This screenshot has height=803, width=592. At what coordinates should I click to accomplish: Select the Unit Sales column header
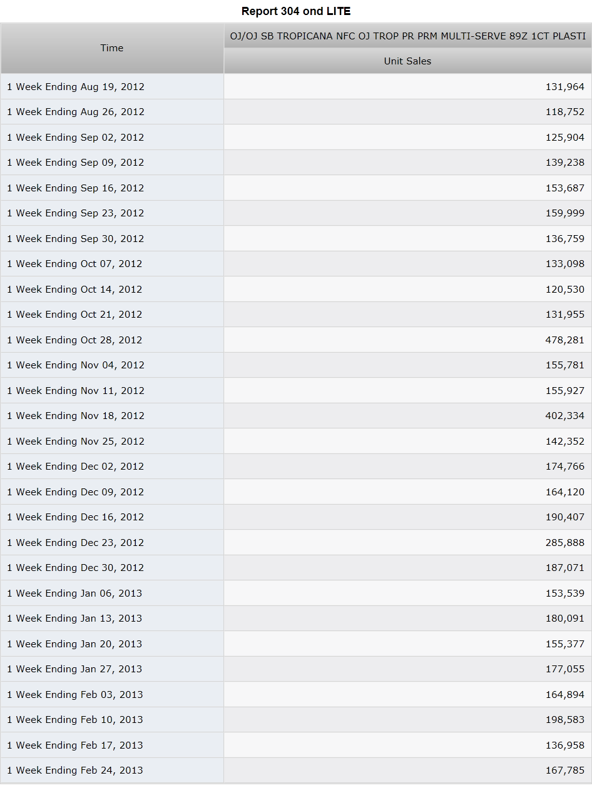point(407,61)
